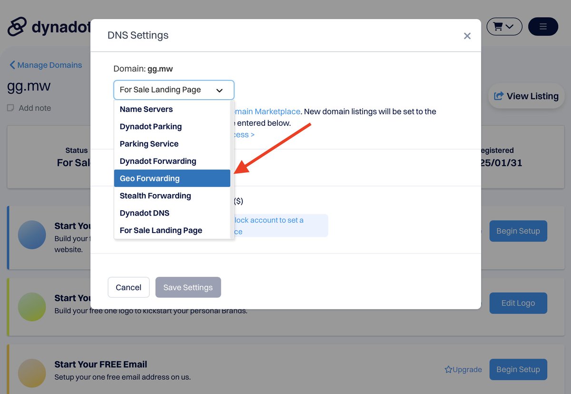Screen dimensions: 571x394
Task: Click the green logo circle icon
Action: click(x=32, y=307)
